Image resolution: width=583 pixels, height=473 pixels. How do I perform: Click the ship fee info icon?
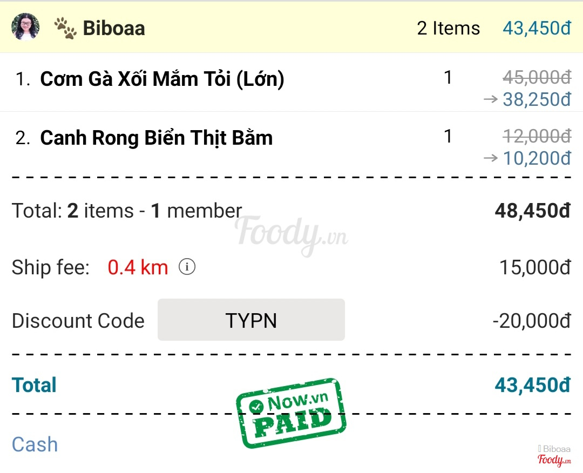pyautogui.click(x=187, y=267)
